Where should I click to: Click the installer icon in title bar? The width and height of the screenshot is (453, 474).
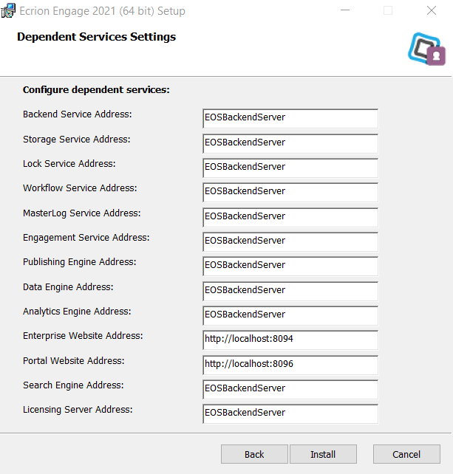click(8, 11)
